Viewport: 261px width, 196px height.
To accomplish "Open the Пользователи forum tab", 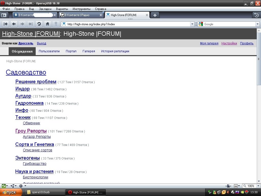I will coord(49,51).
